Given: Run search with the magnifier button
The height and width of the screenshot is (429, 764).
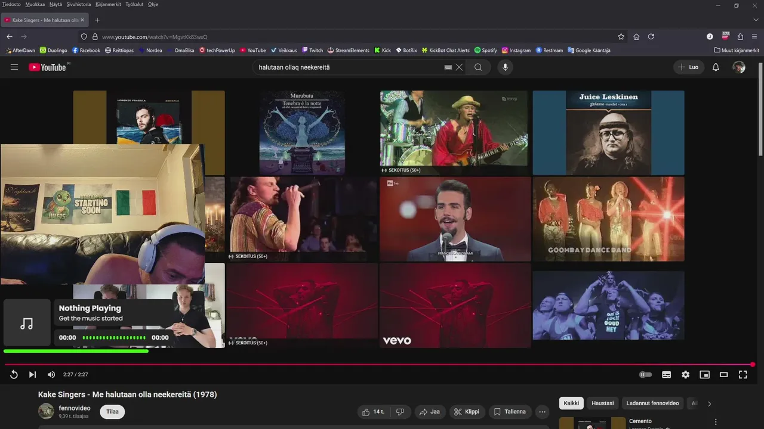Looking at the screenshot, I should (478, 67).
